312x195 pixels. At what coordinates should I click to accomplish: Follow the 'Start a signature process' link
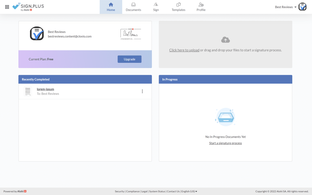225,143
